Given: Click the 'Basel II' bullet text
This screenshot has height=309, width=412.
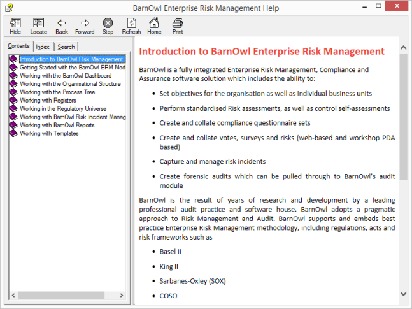Looking at the screenshot, I should click(x=170, y=252).
